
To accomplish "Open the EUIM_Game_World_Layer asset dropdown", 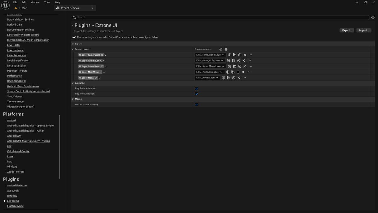I will tap(210, 55).
